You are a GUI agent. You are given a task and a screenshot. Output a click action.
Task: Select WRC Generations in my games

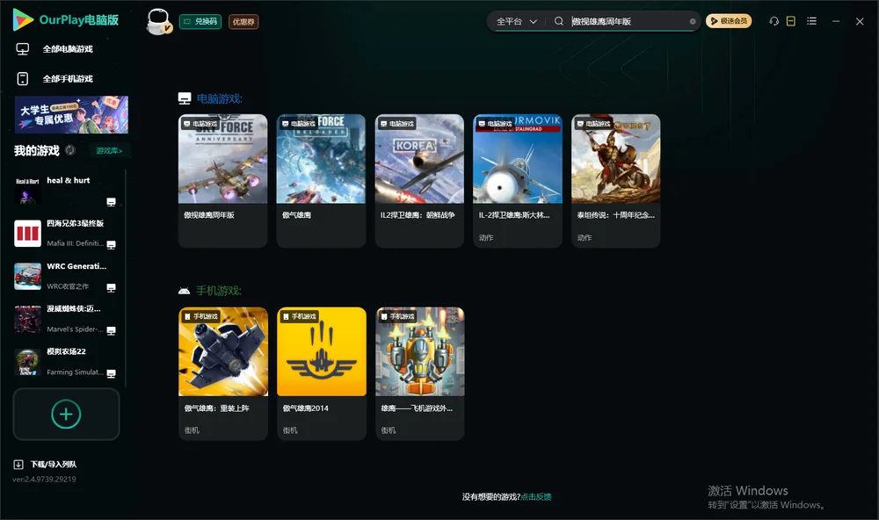click(x=66, y=276)
